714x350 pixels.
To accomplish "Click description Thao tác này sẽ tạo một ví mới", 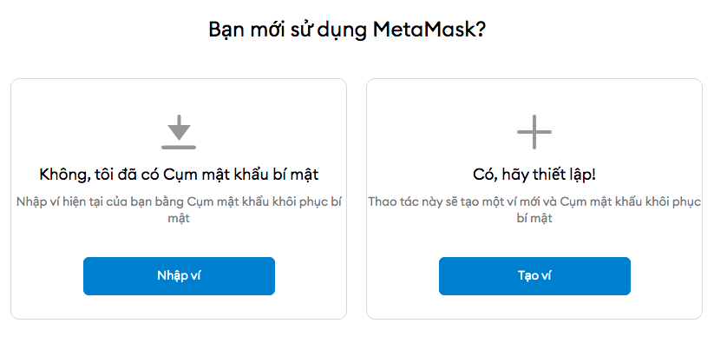I will (534, 209).
